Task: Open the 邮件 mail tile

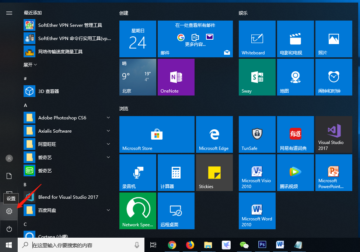Action: click(195, 39)
